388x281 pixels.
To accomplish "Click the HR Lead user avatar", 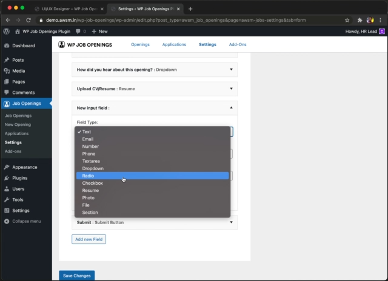I will (x=382, y=31).
